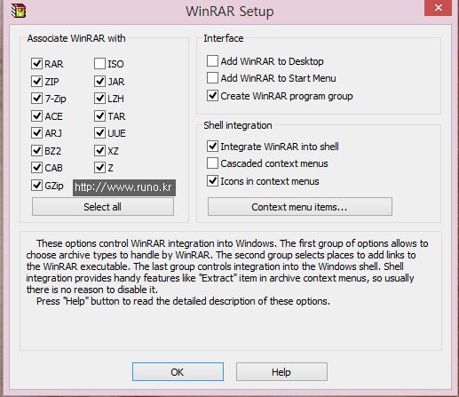Uncheck the ZIP association checkbox
459x397 pixels.
coord(36,81)
